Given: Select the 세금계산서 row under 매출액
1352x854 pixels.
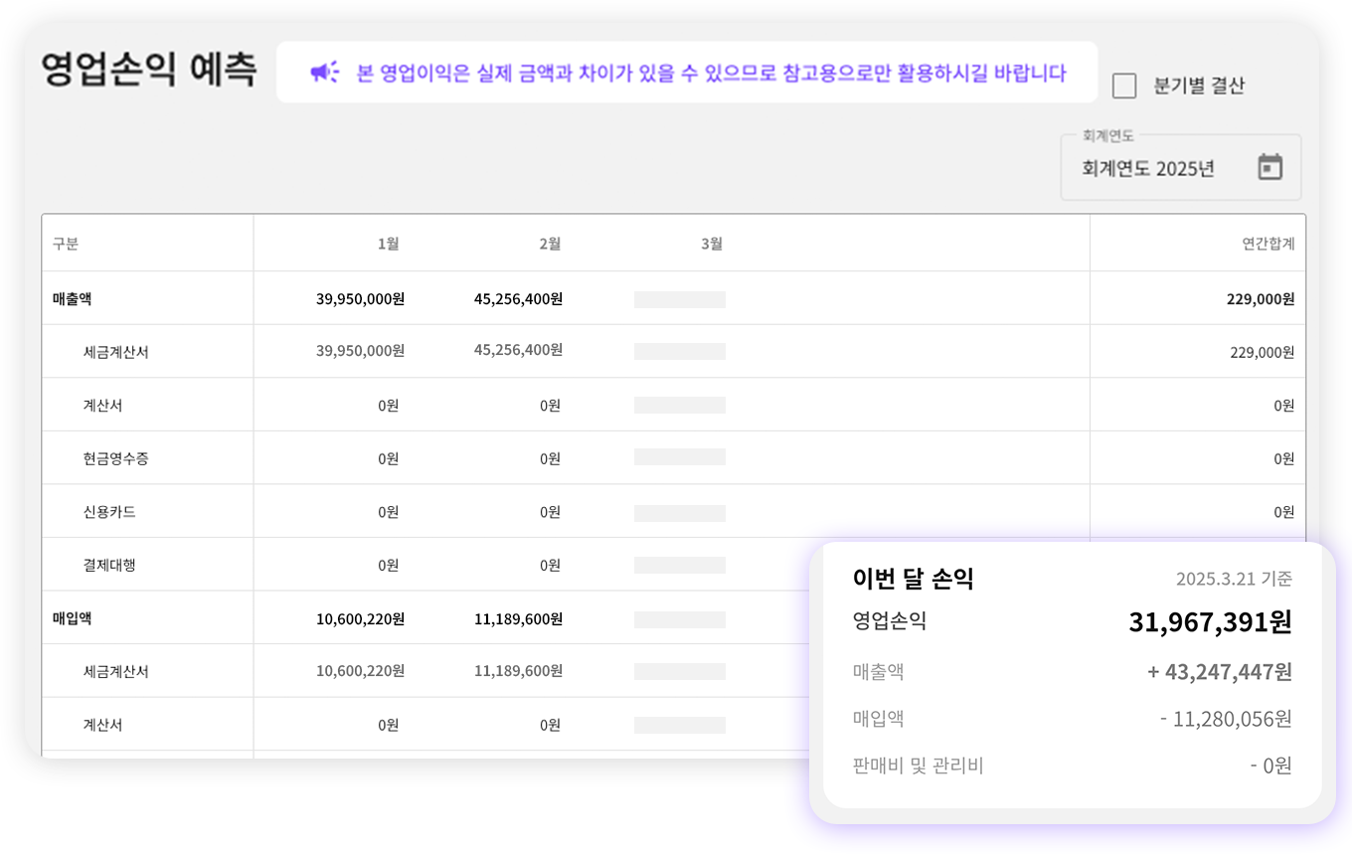Looking at the screenshot, I should point(673,352).
